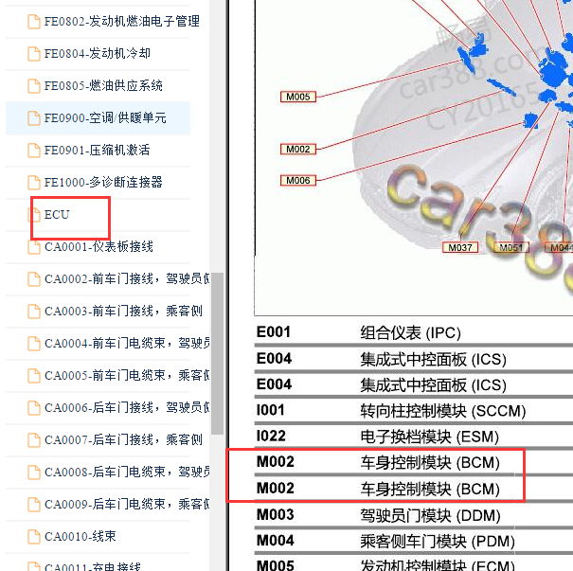Click the sidebar vertical scrollbar thumb
573x571 pixels.
point(218,353)
